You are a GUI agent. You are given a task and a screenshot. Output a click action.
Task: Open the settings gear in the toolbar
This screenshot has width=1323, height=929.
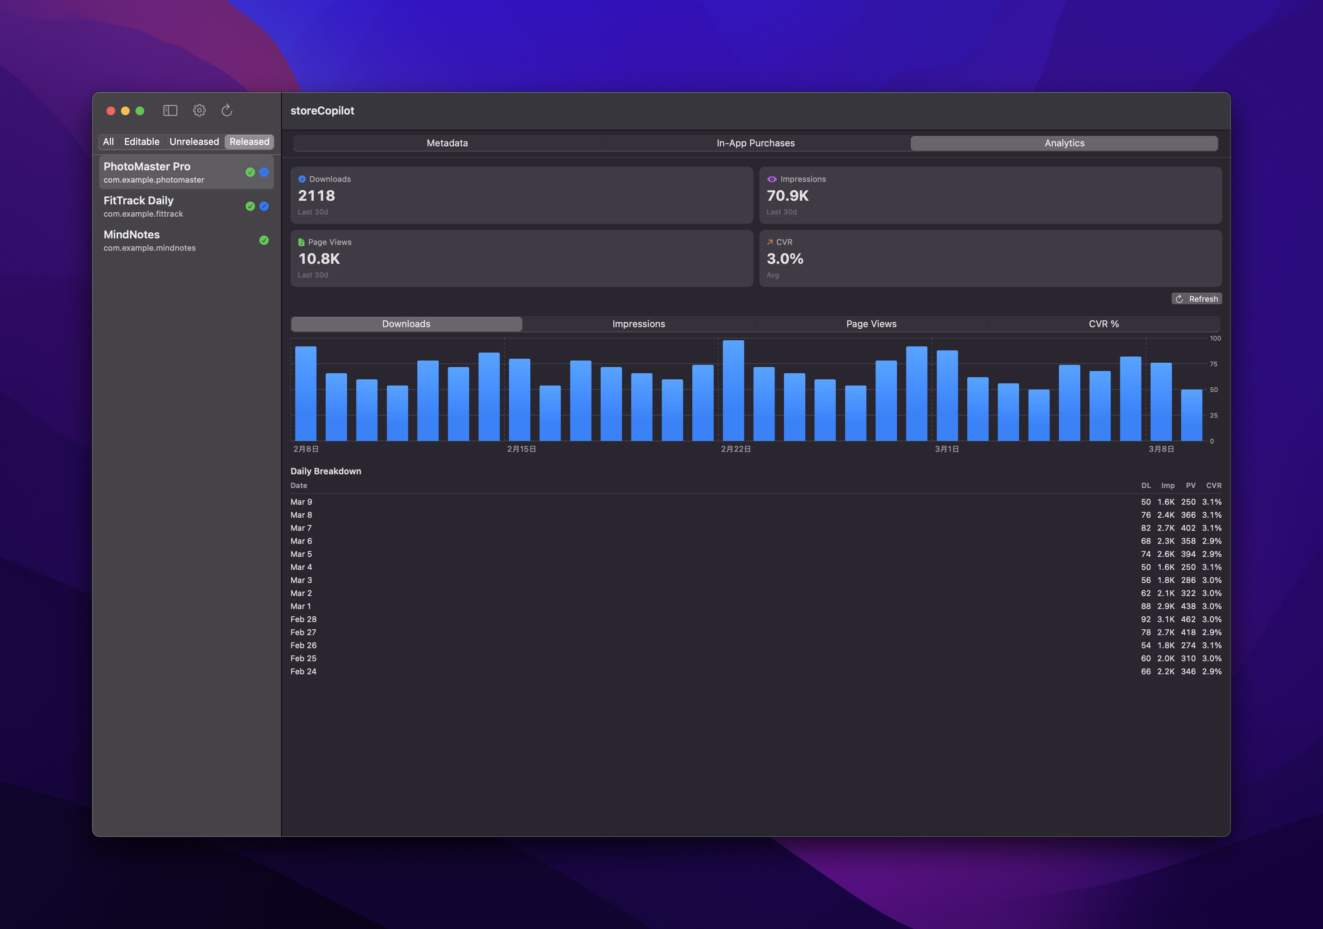(x=199, y=110)
